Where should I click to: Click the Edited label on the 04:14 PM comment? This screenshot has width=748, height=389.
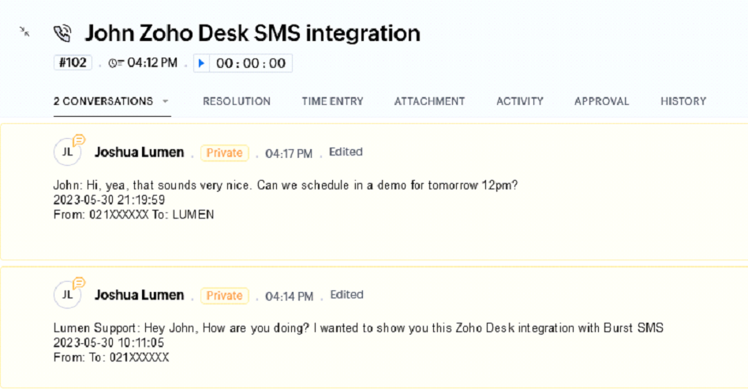click(347, 294)
